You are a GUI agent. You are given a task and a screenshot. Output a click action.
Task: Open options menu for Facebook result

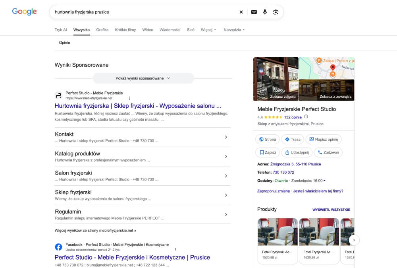175,250
